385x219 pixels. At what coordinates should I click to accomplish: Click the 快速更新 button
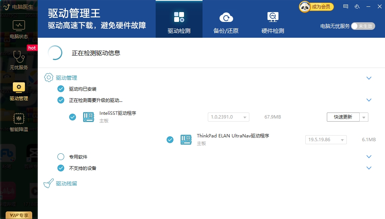pyautogui.click(x=343, y=117)
